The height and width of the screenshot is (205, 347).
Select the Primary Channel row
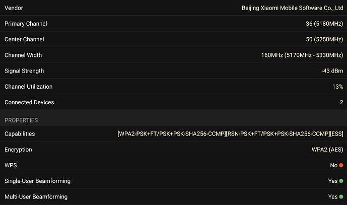[173, 24]
